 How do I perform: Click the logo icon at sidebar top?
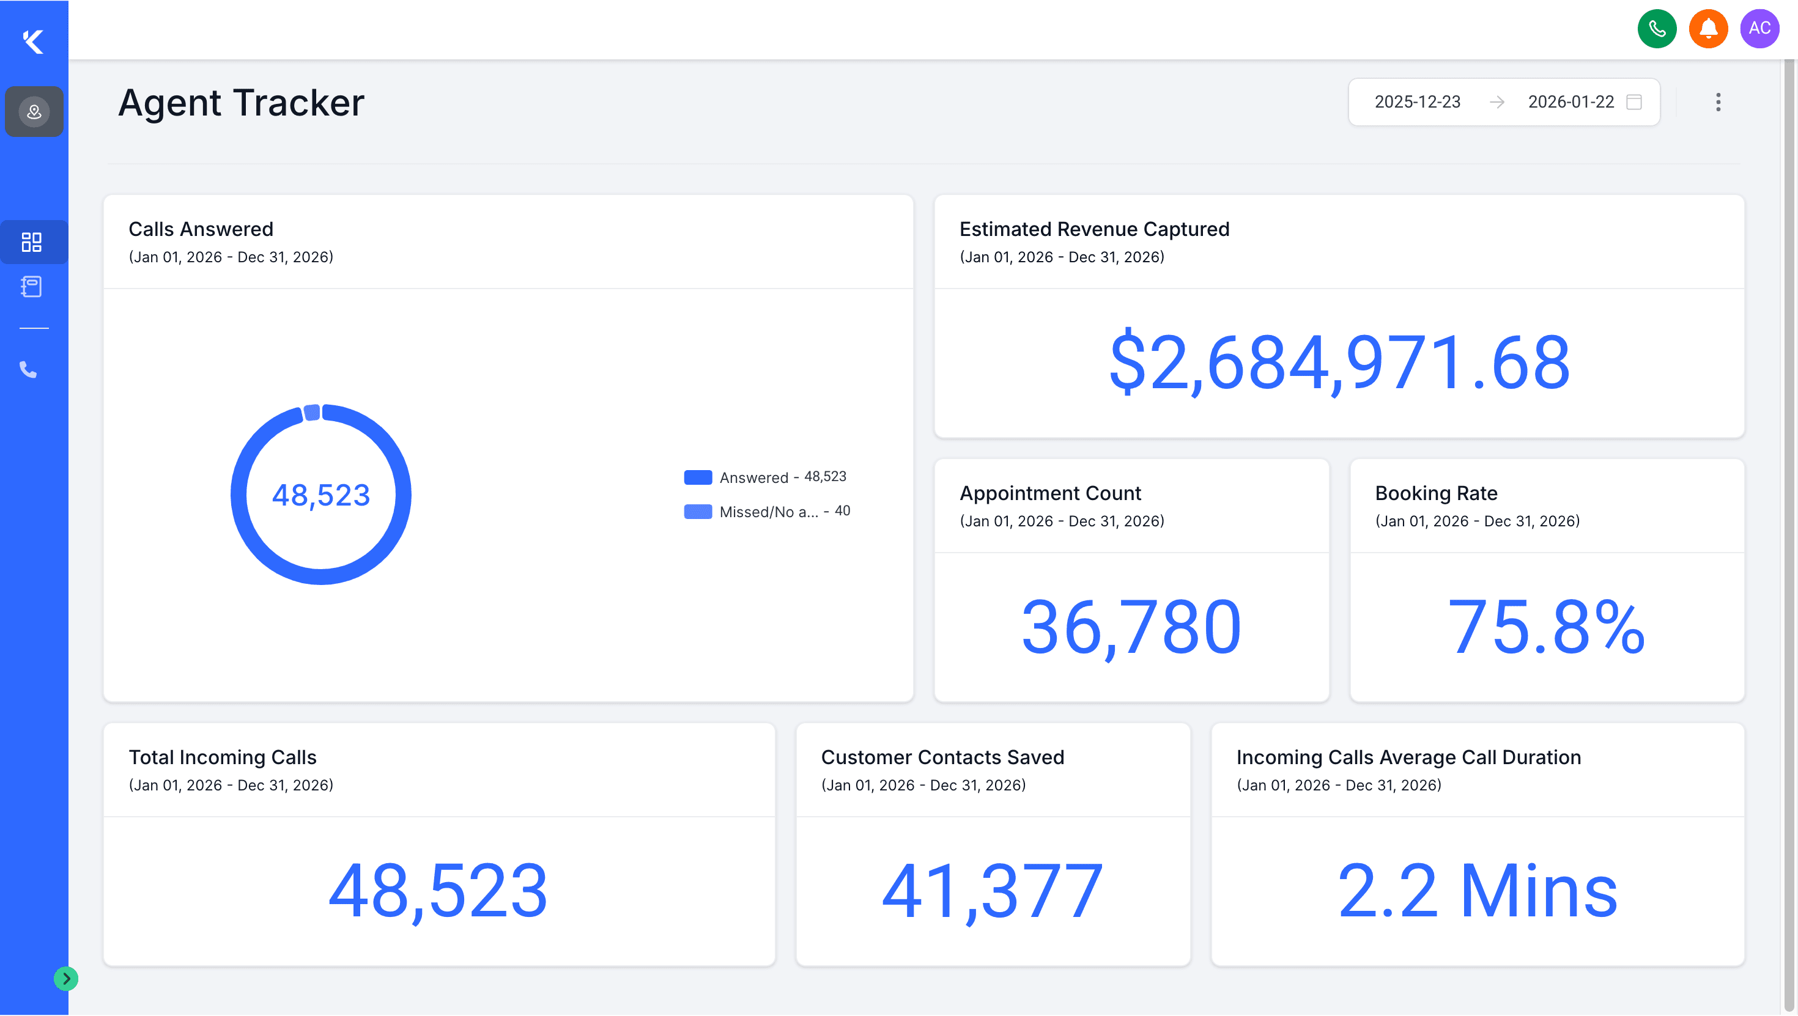(x=33, y=41)
